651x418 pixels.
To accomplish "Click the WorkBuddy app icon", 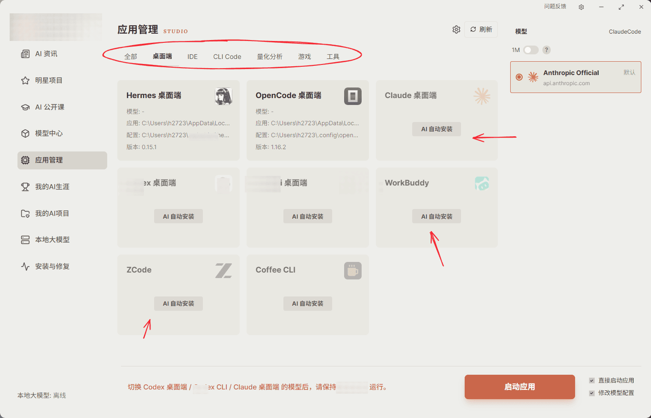I will pyautogui.click(x=482, y=184).
